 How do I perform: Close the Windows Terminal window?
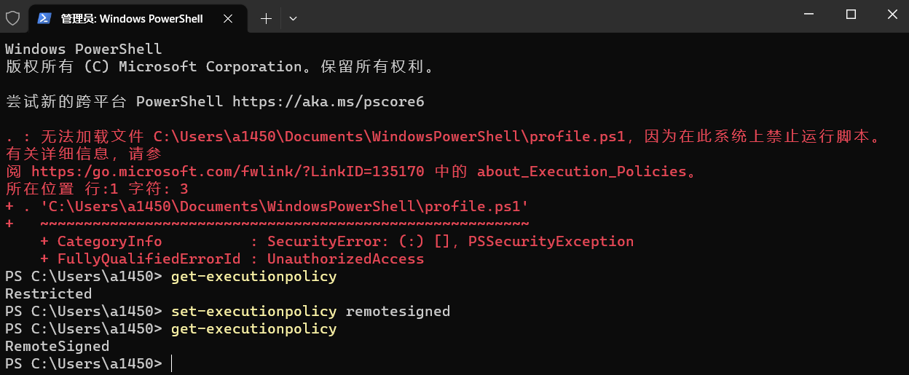click(893, 15)
